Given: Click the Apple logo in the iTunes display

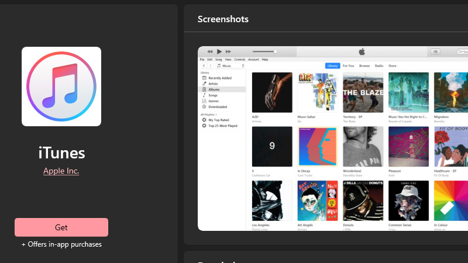Looking at the screenshot, I should (362, 52).
